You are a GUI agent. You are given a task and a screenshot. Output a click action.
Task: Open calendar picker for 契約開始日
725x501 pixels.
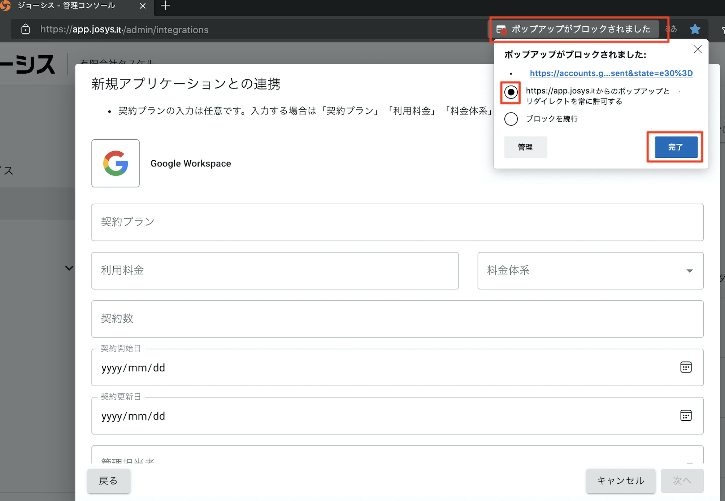click(x=686, y=367)
